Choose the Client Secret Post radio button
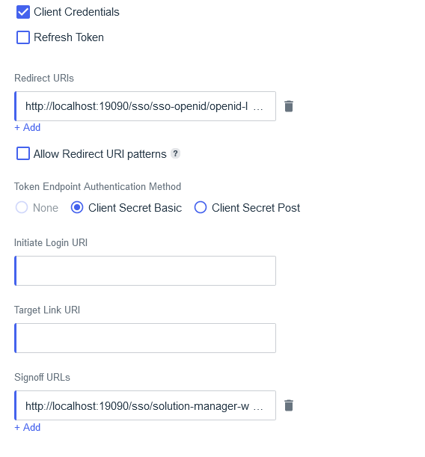Screen dimensions: 425x457 (x=201, y=207)
